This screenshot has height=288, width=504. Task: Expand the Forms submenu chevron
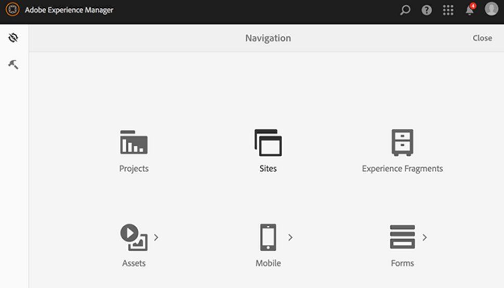425,237
